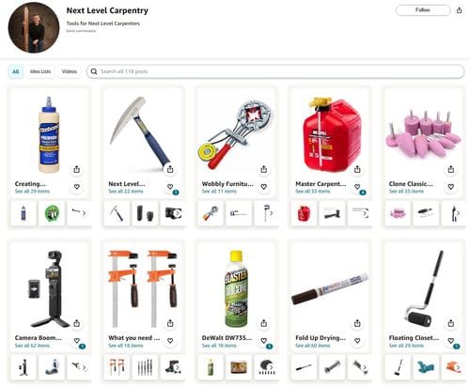470x385 pixels.
Task: Heart the Fold Up Drying list
Action: tap(357, 341)
